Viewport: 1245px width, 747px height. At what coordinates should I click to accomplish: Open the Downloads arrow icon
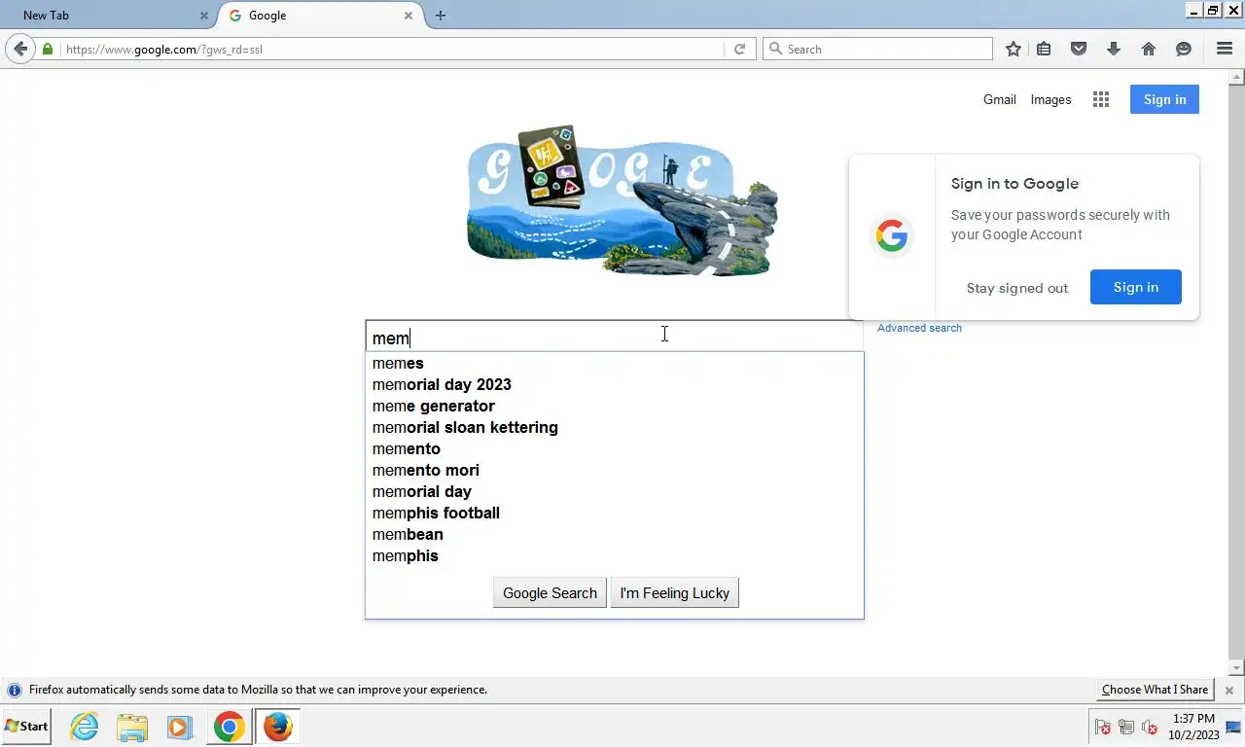(x=1114, y=49)
